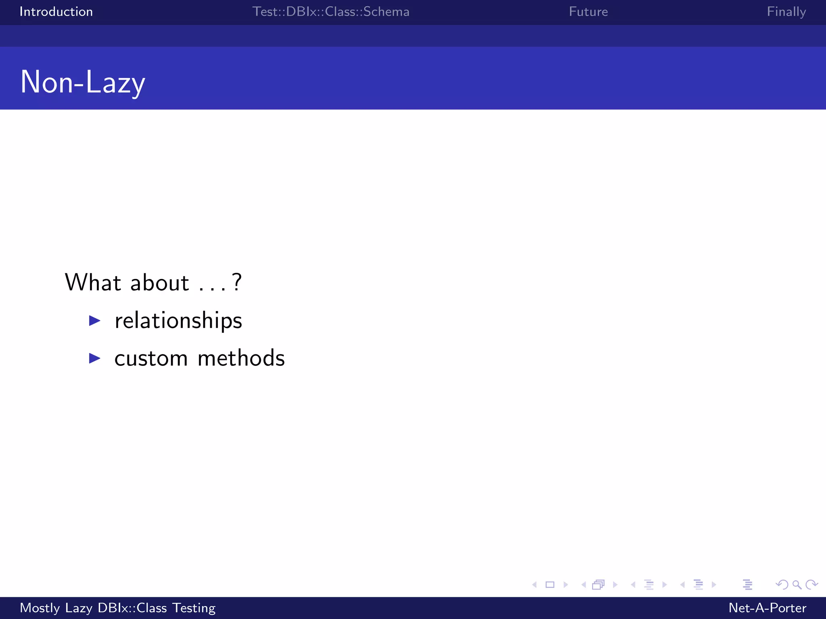This screenshot has width=826, height=619.
Task: Go to the previous frame arrow
Action: [584, 585]
